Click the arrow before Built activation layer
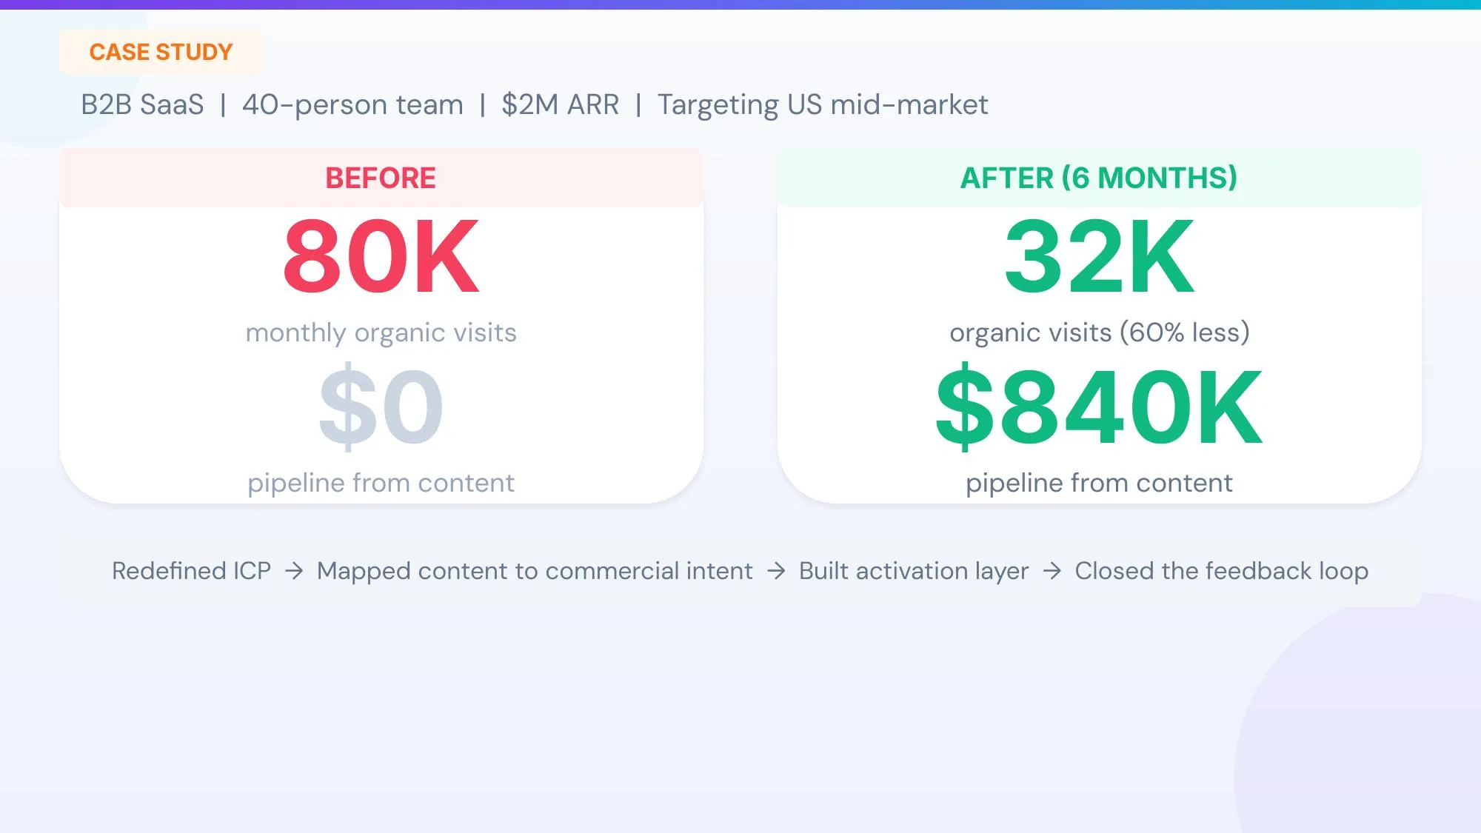The height and width of the screenshot is (833, 1481). pos(776,571)
